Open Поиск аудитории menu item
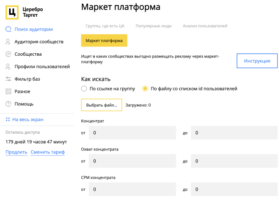This screenshot has height=200, width=279. [x=33, y=29]
